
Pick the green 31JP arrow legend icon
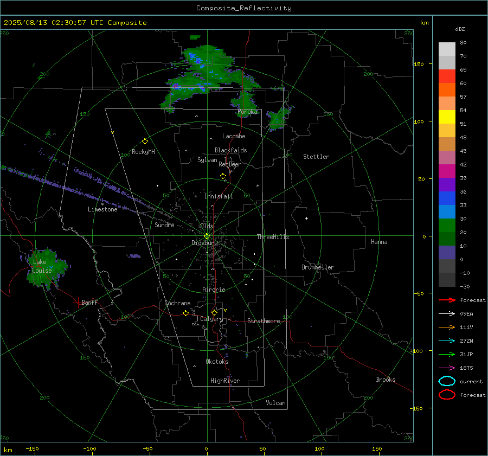tap(447, 354)
